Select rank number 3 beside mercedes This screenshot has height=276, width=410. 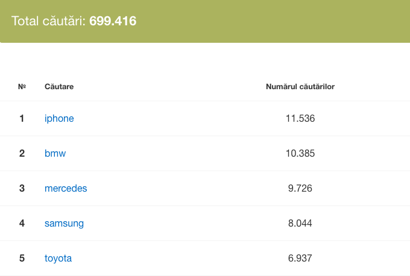click(22, 188)
